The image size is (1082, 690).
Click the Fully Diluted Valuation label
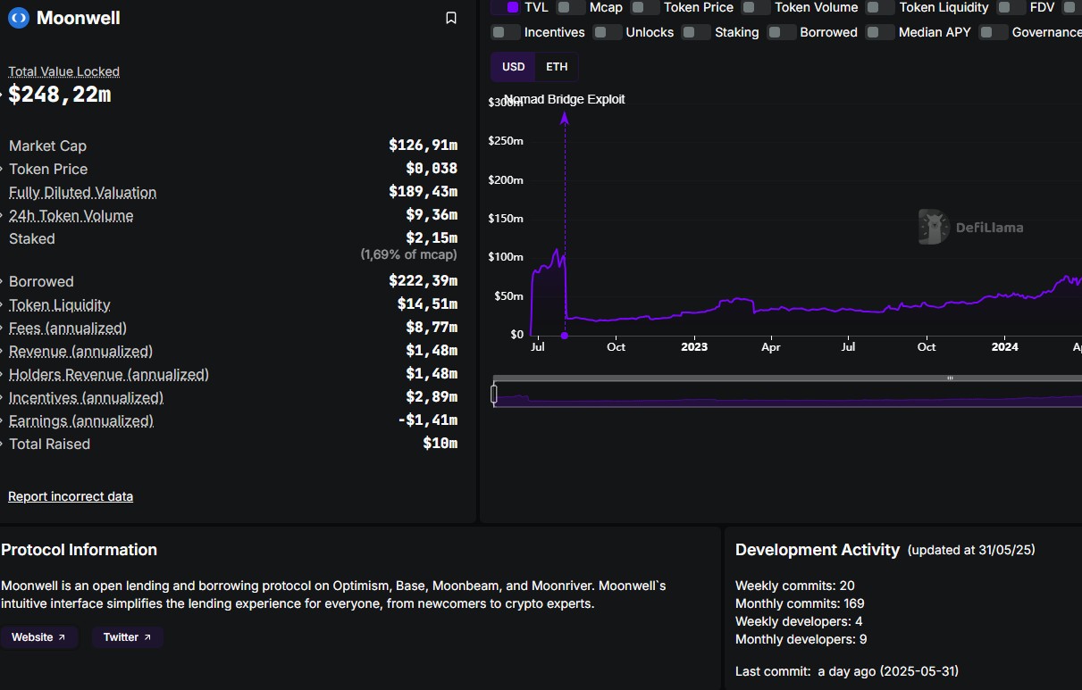point(82,192)
